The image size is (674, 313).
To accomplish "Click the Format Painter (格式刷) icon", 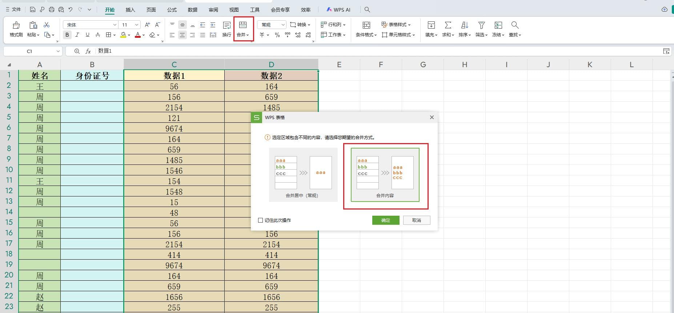I will [x=16, y=25].
